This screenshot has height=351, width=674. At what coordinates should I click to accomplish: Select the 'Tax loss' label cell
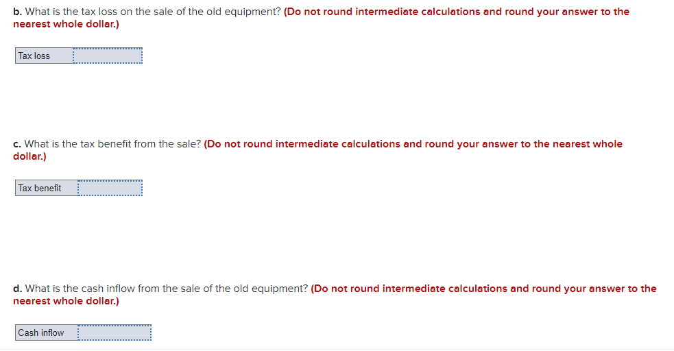[x=44, y=56]
